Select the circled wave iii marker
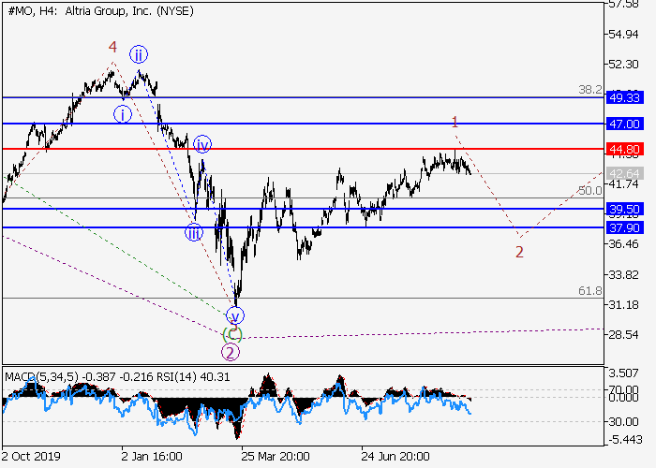 pos(193,233)
